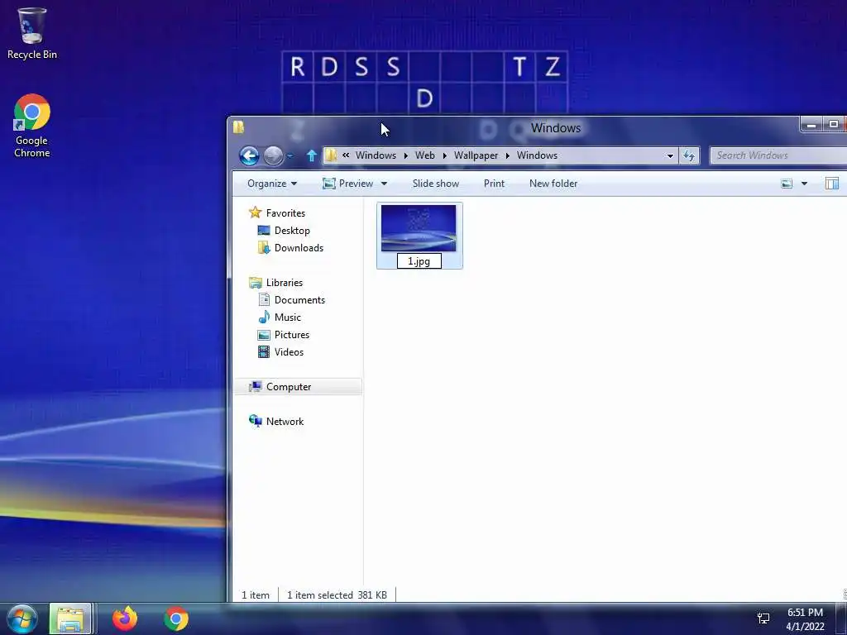Launch Firefox from the taskbar

click(x=125, y=618)
